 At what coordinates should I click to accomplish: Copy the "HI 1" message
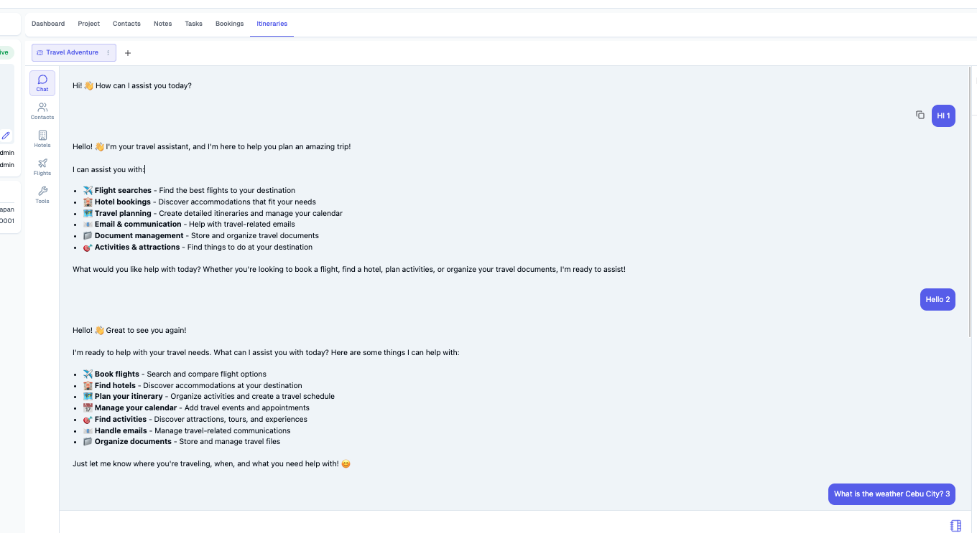(920, 115)
